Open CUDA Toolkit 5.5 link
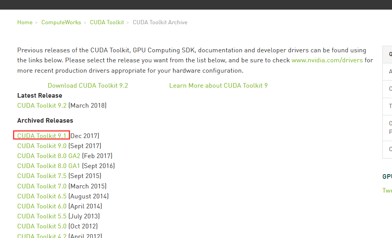Screen dimensions: 392x238 pos(42,216)
